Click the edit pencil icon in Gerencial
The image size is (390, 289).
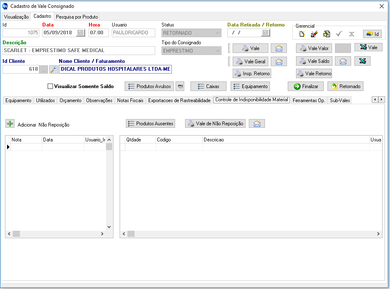coord(314,34)
